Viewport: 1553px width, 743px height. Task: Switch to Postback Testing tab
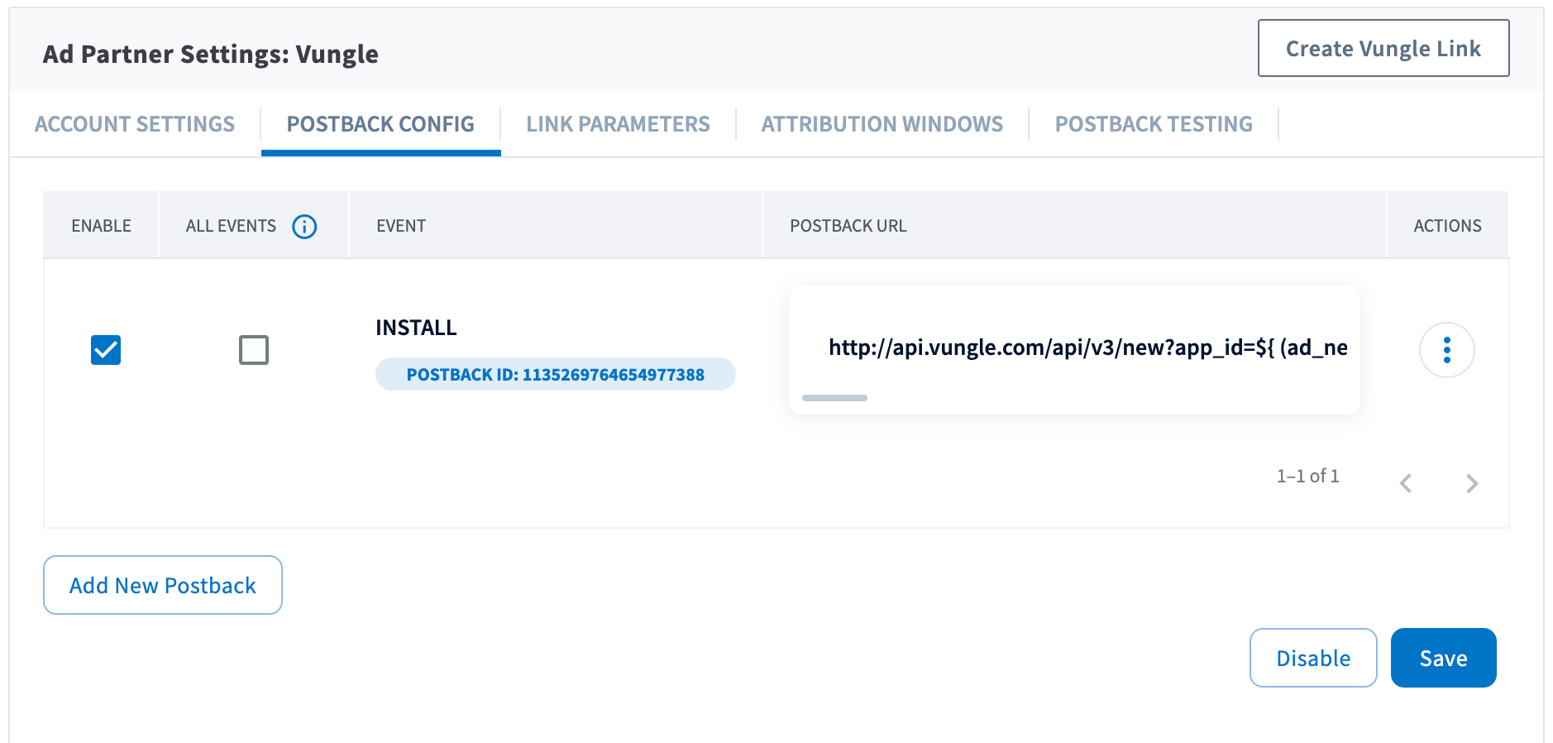coord(1154,124)
